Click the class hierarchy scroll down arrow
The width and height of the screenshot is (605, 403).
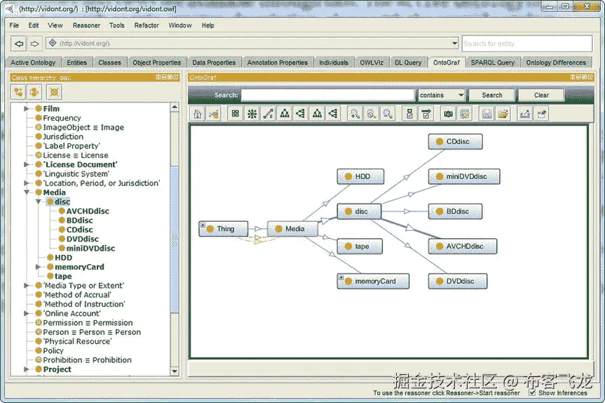click(175, 371)
